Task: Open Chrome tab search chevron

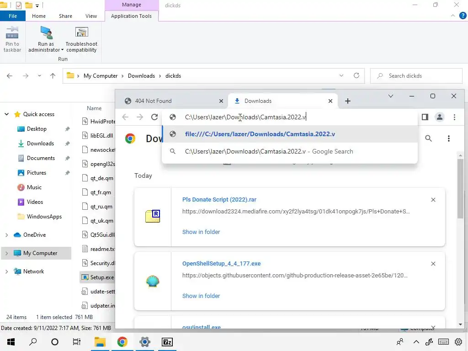Action: tap(390, 96)
